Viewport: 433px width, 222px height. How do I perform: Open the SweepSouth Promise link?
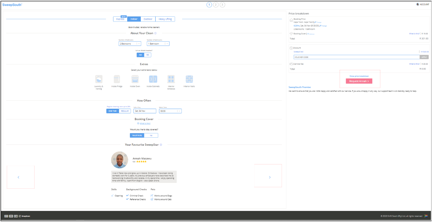300,87
